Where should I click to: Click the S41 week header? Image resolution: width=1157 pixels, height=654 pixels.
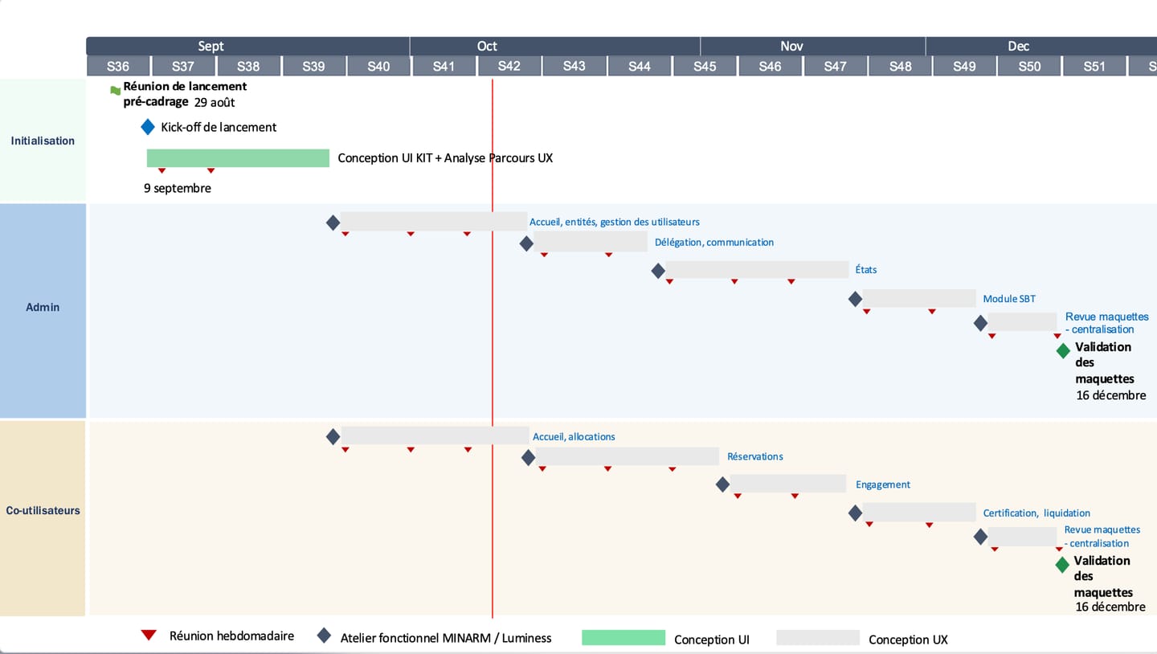click(x=444, y=66)
